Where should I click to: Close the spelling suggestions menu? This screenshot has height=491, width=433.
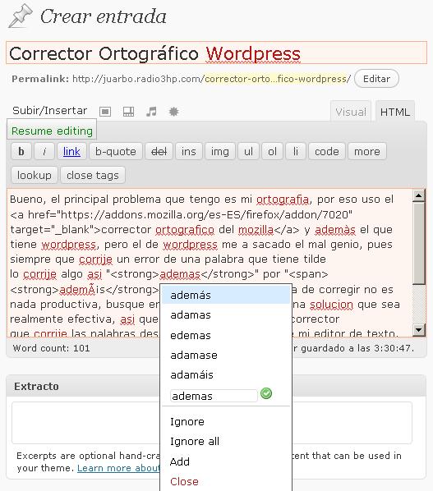point(226,482)
